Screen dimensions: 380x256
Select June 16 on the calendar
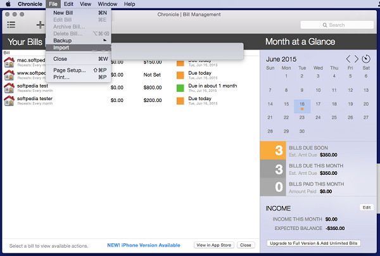tap(302, 104)
